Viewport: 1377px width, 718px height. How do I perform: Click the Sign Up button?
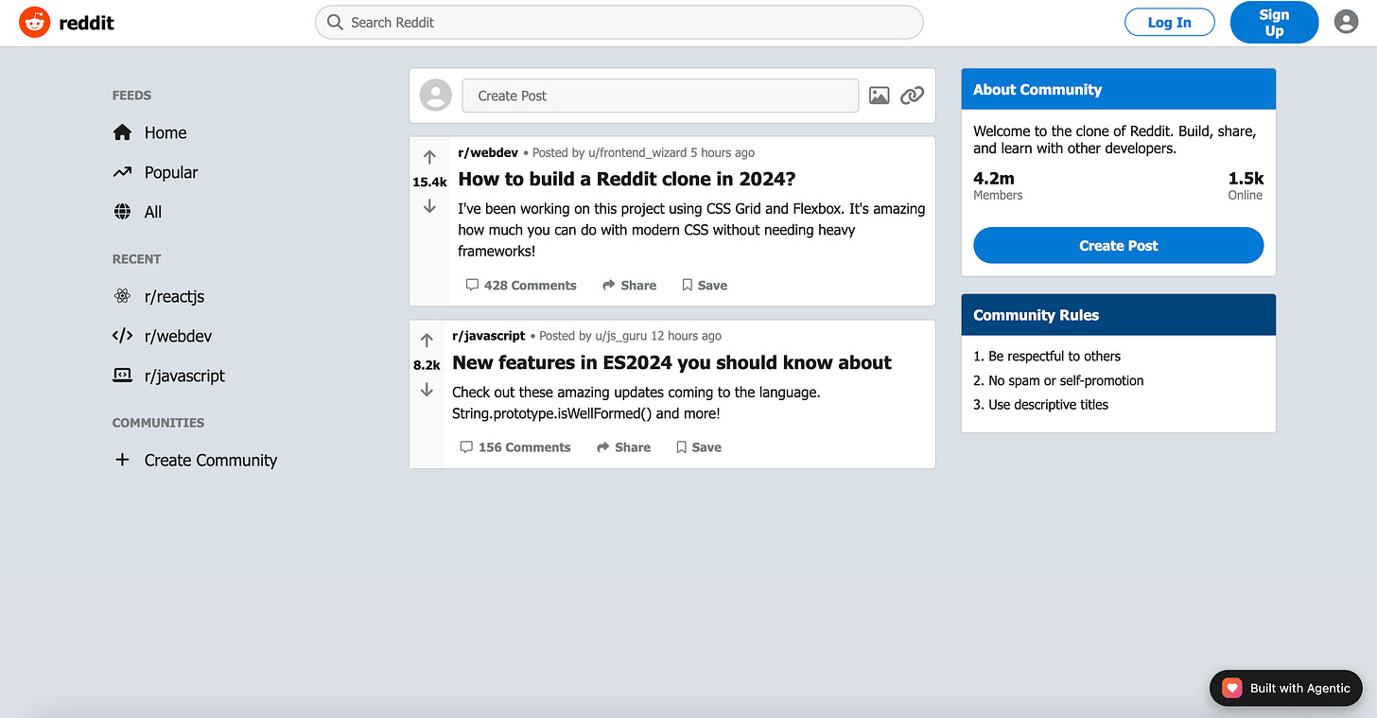[x=1274, y=22]
